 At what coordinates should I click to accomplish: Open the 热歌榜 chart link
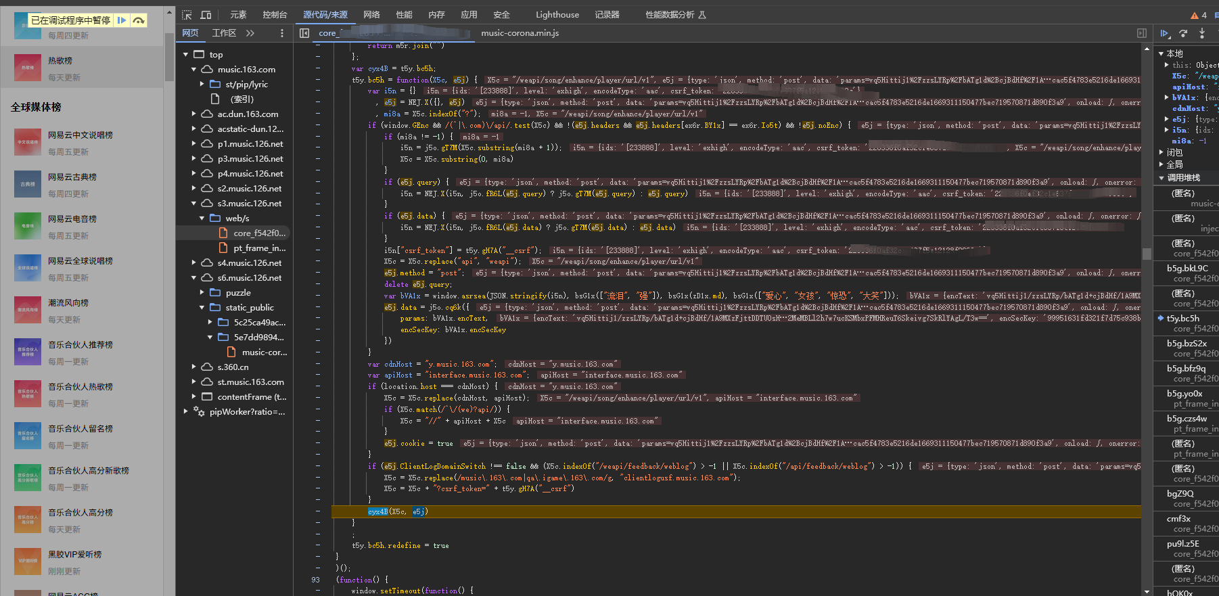[60, 61]
